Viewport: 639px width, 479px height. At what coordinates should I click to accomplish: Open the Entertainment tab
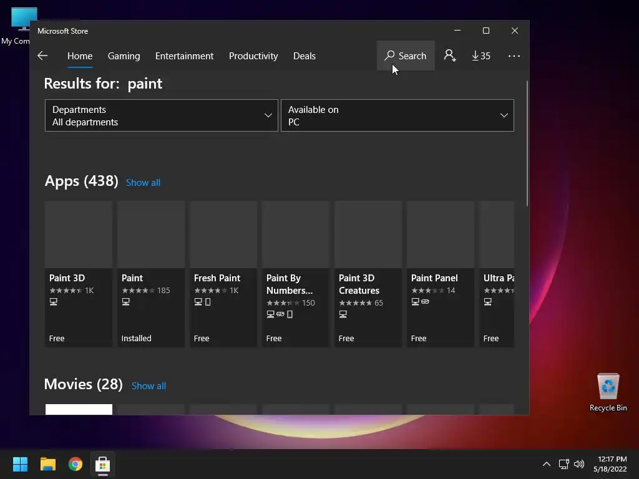point(184,56)
